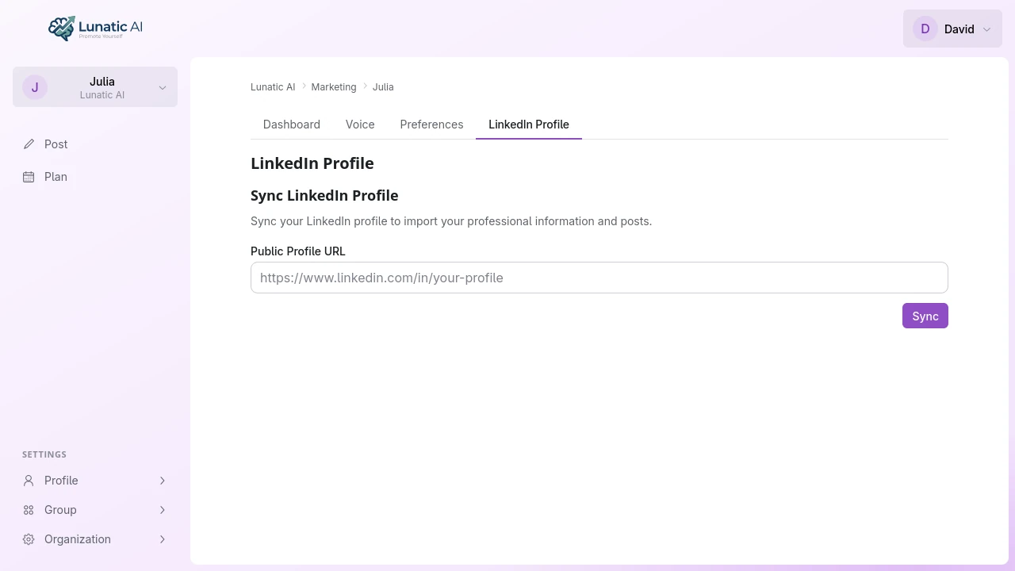The width and height of the screenshot is (1015, 571).
Task: Click the Organization settings label
Action: coord(78,539)
